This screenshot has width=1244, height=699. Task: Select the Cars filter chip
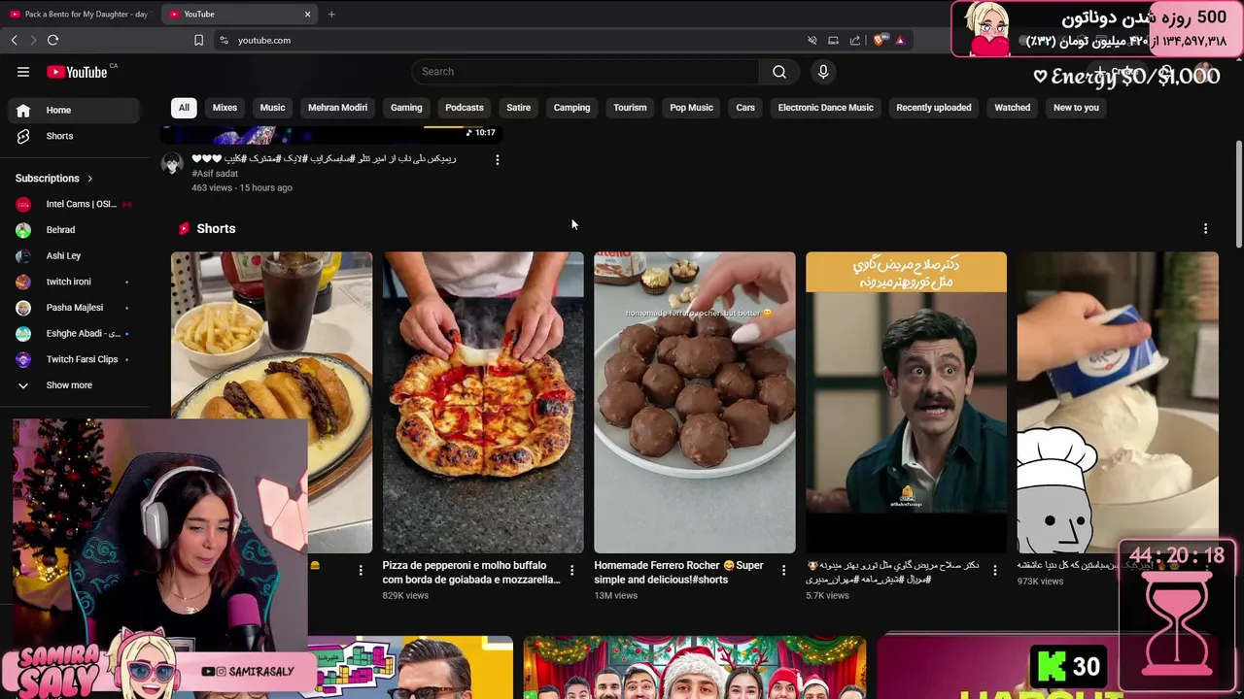pyautogui.click(x=745, y=108)
